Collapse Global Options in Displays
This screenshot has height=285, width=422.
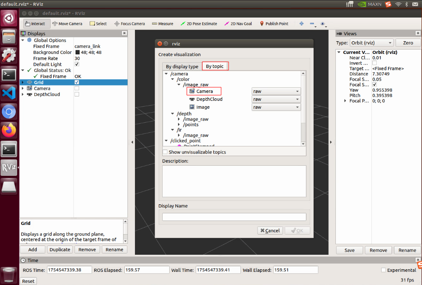tap(23, 40)
